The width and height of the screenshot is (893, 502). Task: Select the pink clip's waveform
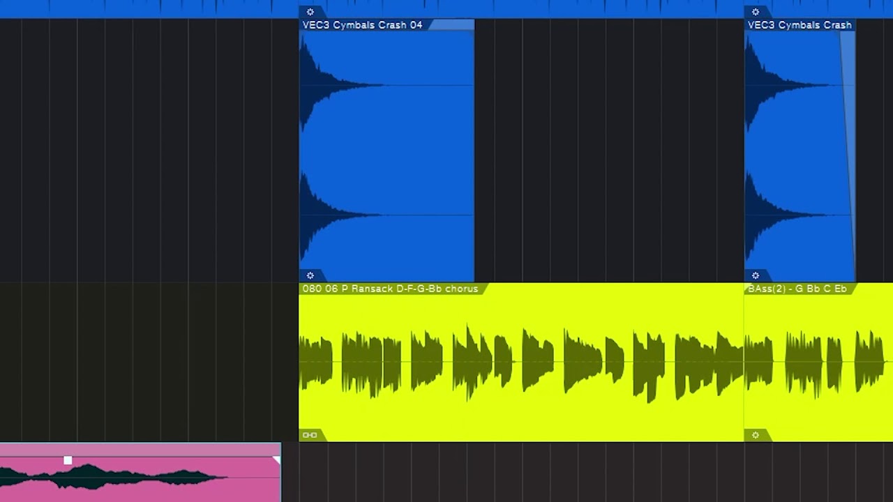(x=115, y=477)
